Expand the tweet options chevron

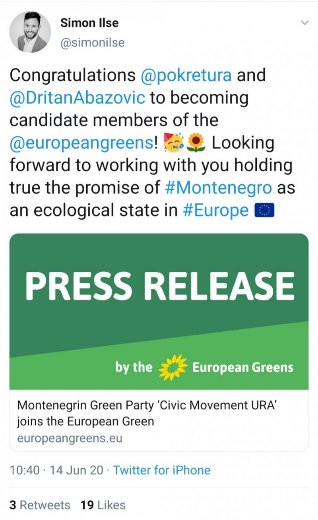[x=304, y=23]
